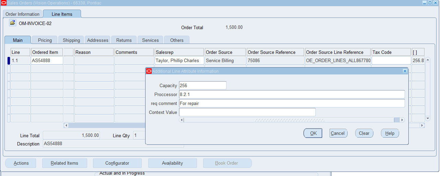Image resolution: width=441 pixels, height=176 pixels.
Task: Focus the Context Value field
Action: 247,112
